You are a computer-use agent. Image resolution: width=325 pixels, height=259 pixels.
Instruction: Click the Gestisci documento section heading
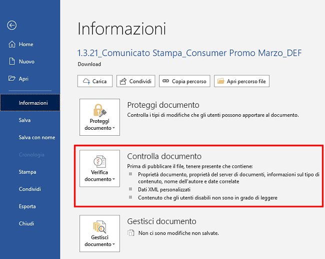tap(161, 221)
